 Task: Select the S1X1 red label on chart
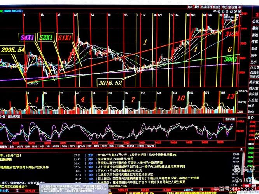pyautogui.click(x=65, y=38)
